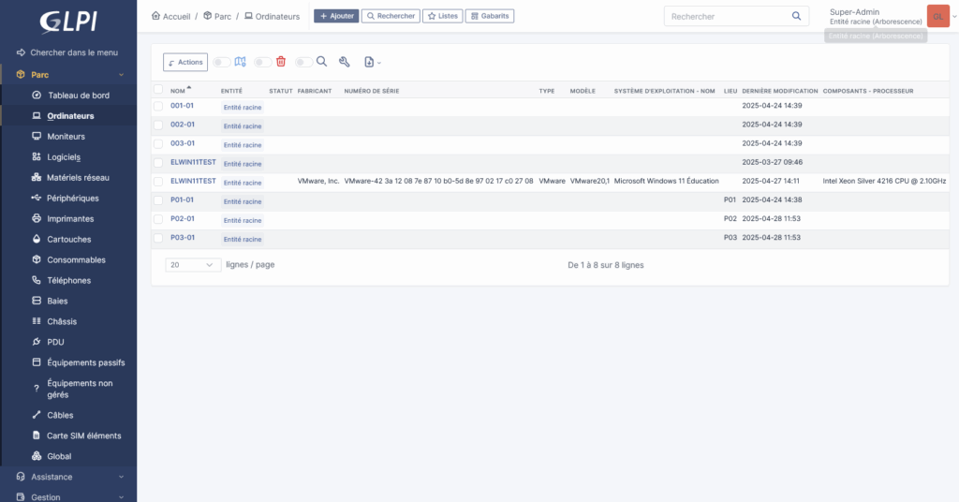The image size is (959, 502).
Task: Open the Imprimantes sidebar item
Action: (70, 218)
